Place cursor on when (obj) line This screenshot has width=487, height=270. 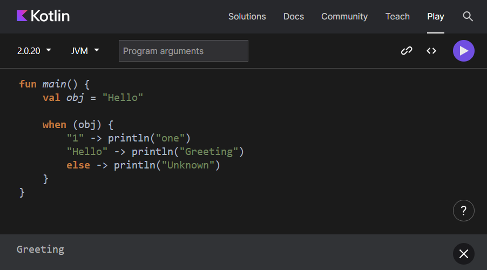(x=78, y=125)
